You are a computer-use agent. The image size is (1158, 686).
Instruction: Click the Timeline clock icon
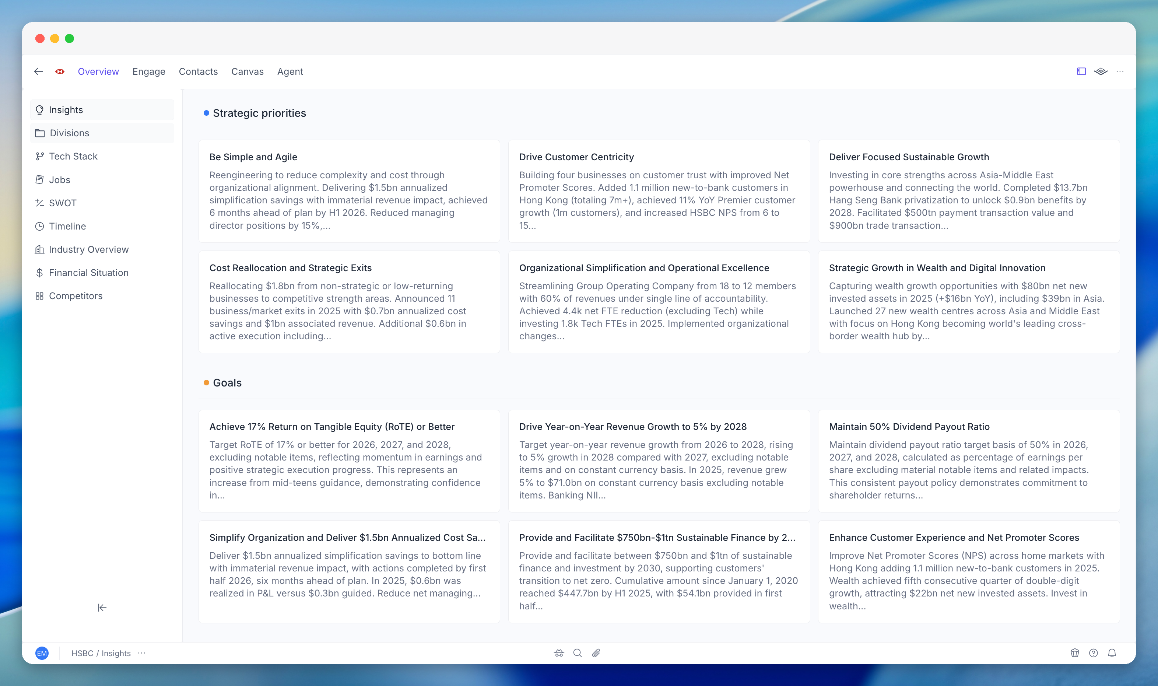tap(40, 226)
